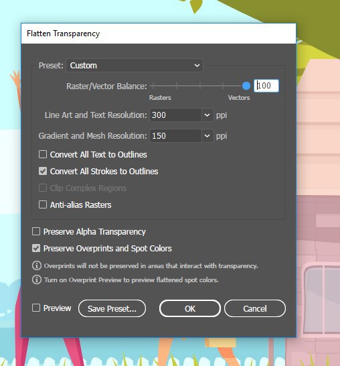Click the Save Preset... button
Screen dimensions: 340x366
tap(112, 308)
